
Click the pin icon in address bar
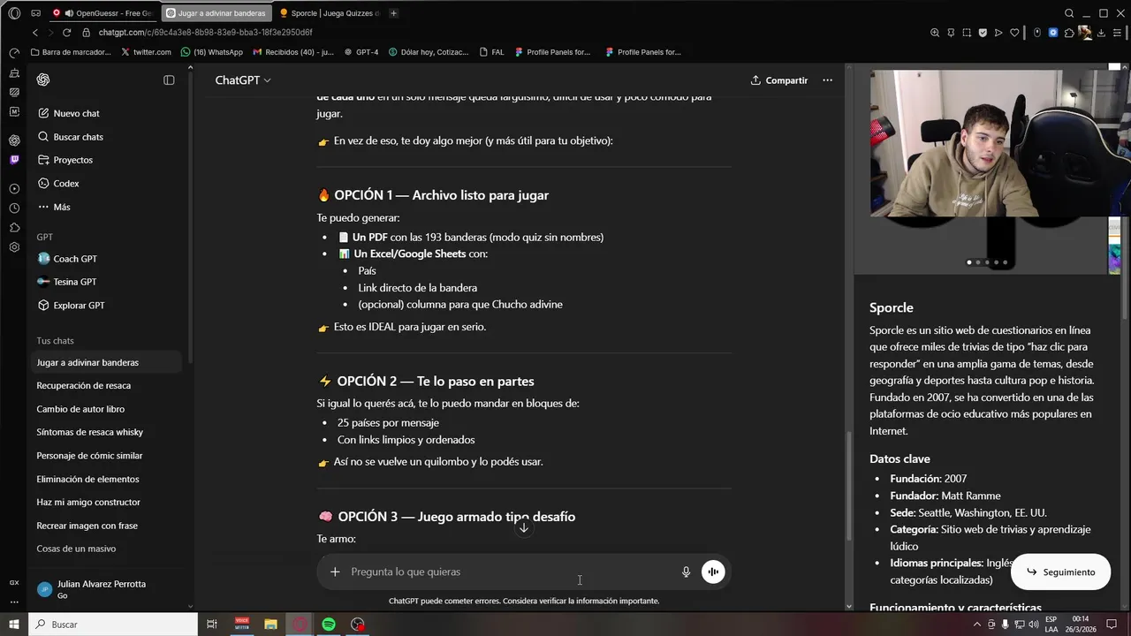(951, 33)
